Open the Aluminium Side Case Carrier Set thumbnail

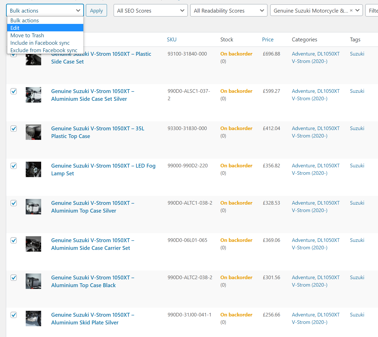[x=33, y=244]
